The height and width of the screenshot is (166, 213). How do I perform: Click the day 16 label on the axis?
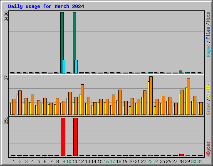click(x=106, y=161)
